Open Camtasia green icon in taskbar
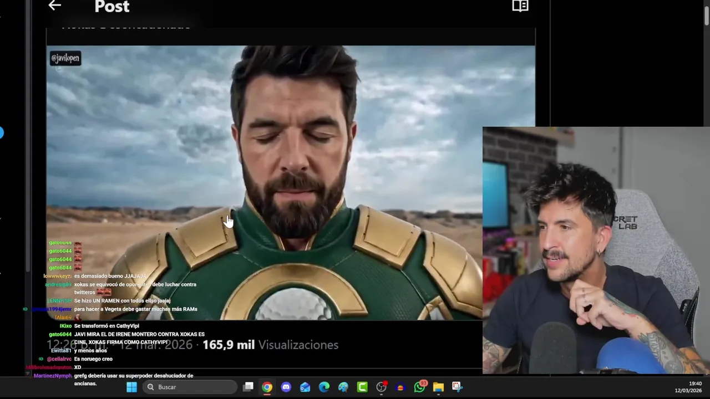 362,387
